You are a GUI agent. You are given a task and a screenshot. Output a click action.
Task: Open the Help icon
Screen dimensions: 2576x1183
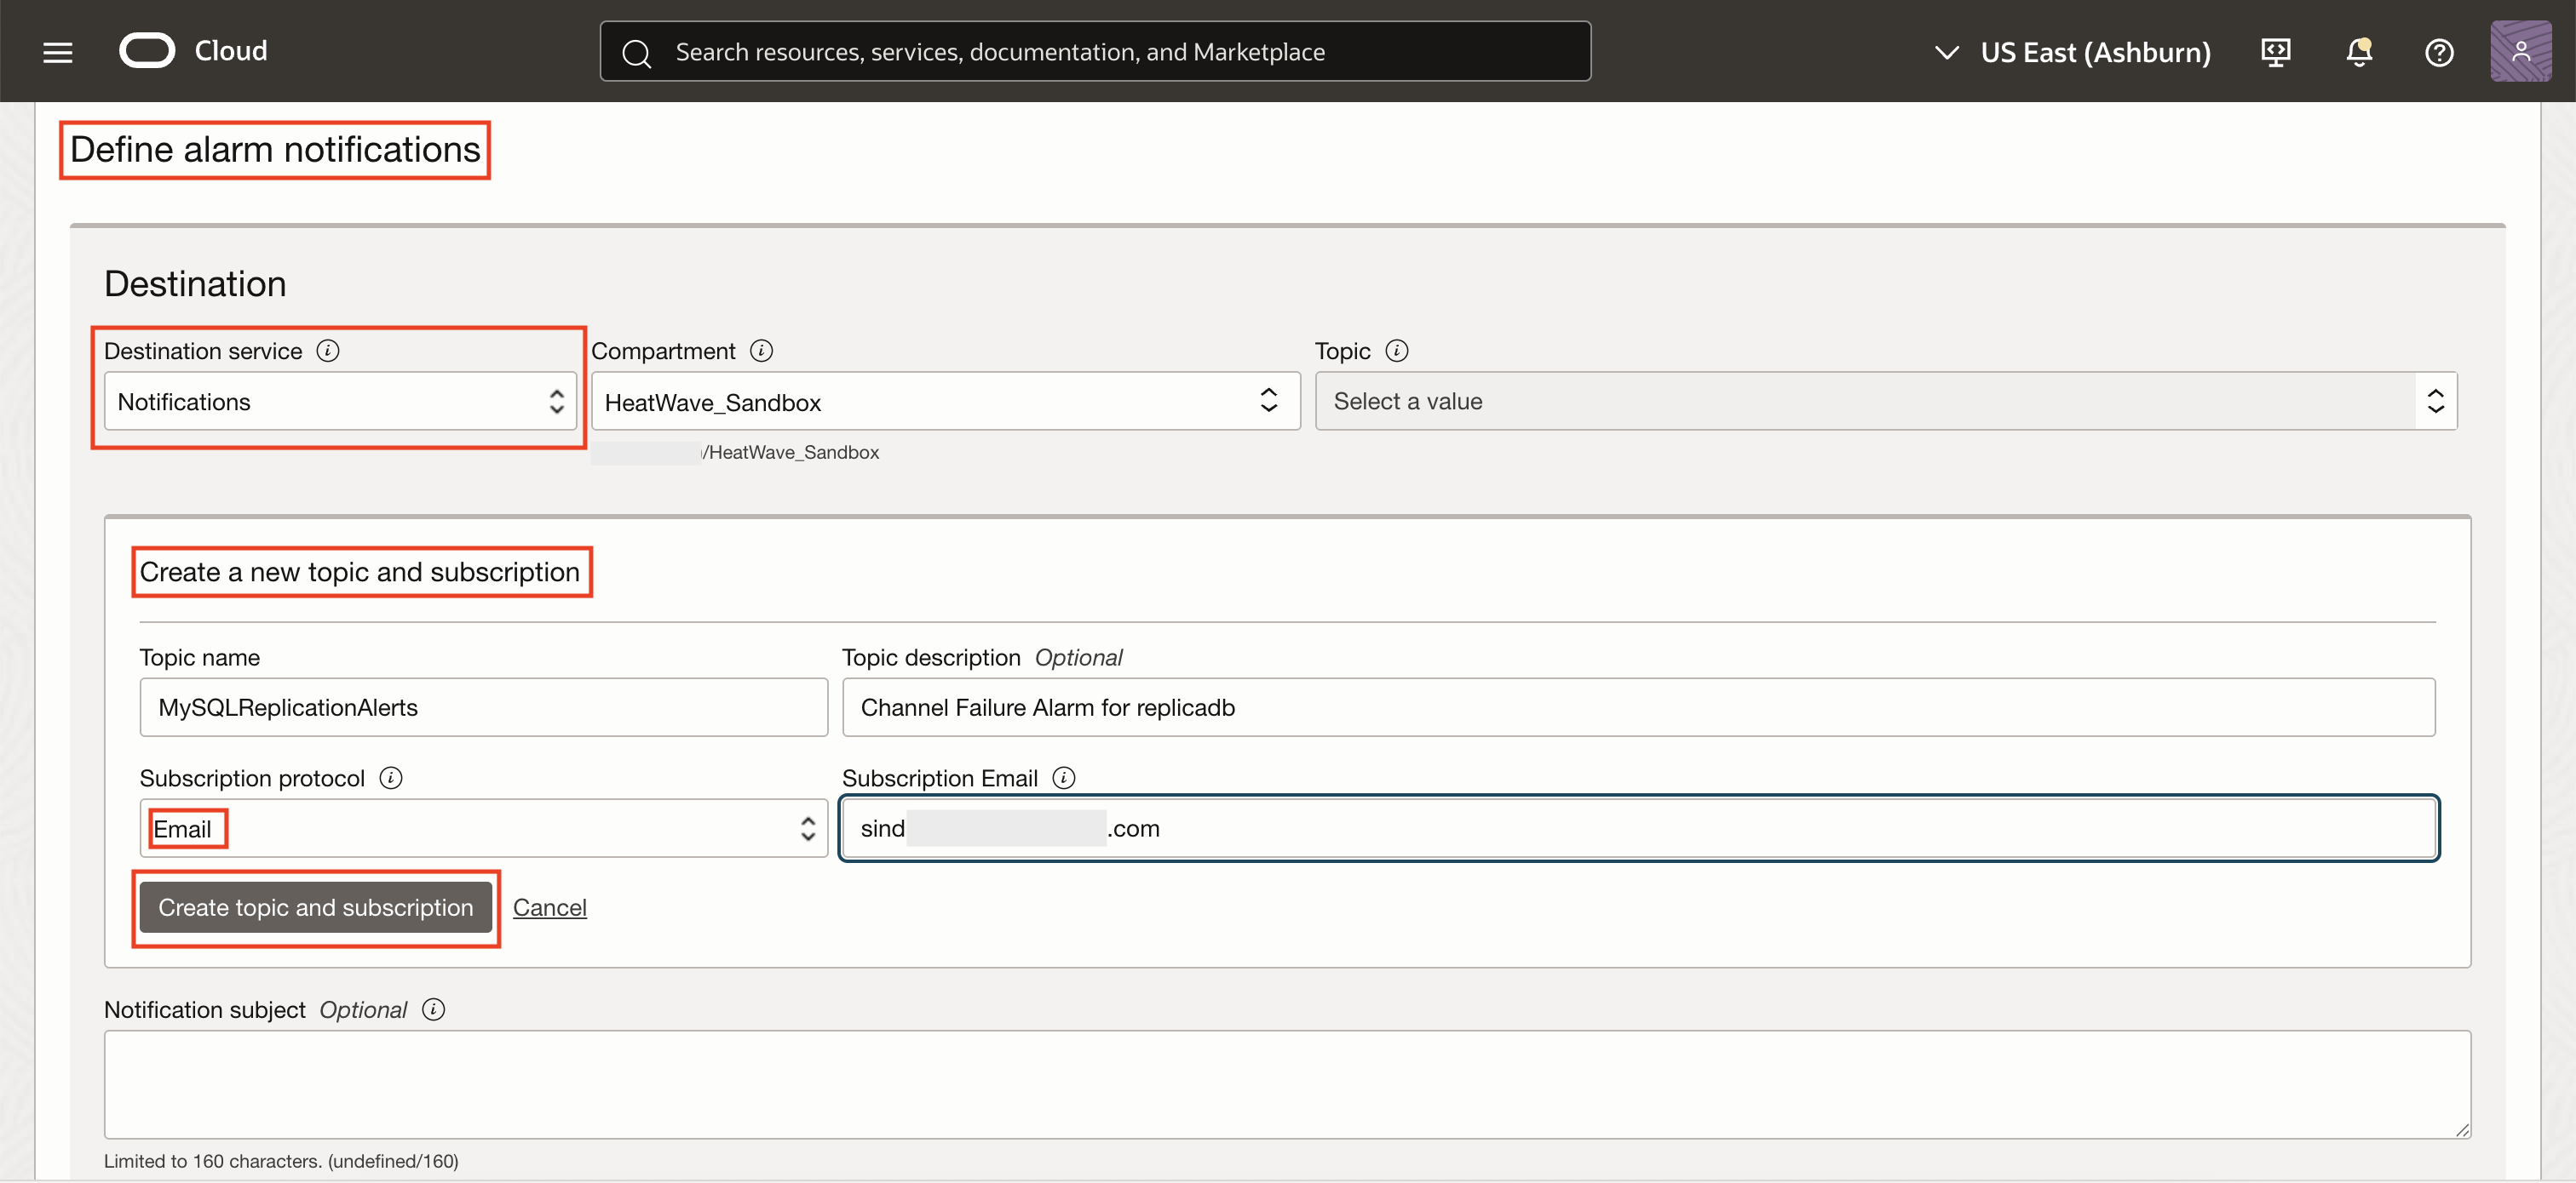click(2439, 52)
